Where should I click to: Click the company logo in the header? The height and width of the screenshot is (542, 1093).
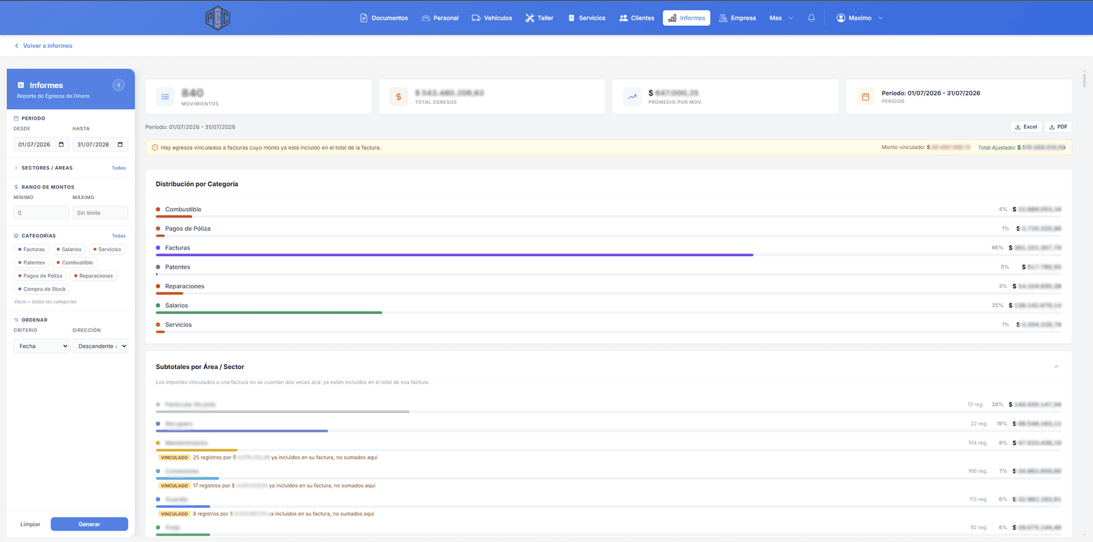click(x=217, y=18)
